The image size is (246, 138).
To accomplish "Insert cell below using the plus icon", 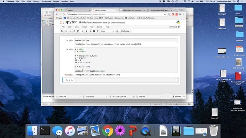I will pyautogui.click(x=66, y=31).
